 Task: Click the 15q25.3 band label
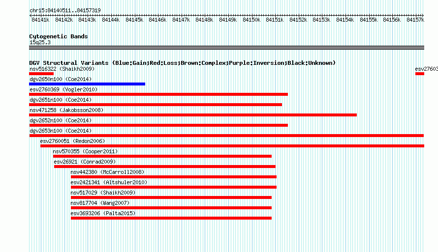click(40, 42)
